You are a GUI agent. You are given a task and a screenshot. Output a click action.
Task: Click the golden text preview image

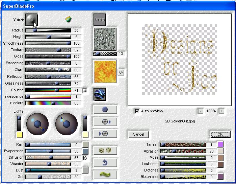(180, 60)
